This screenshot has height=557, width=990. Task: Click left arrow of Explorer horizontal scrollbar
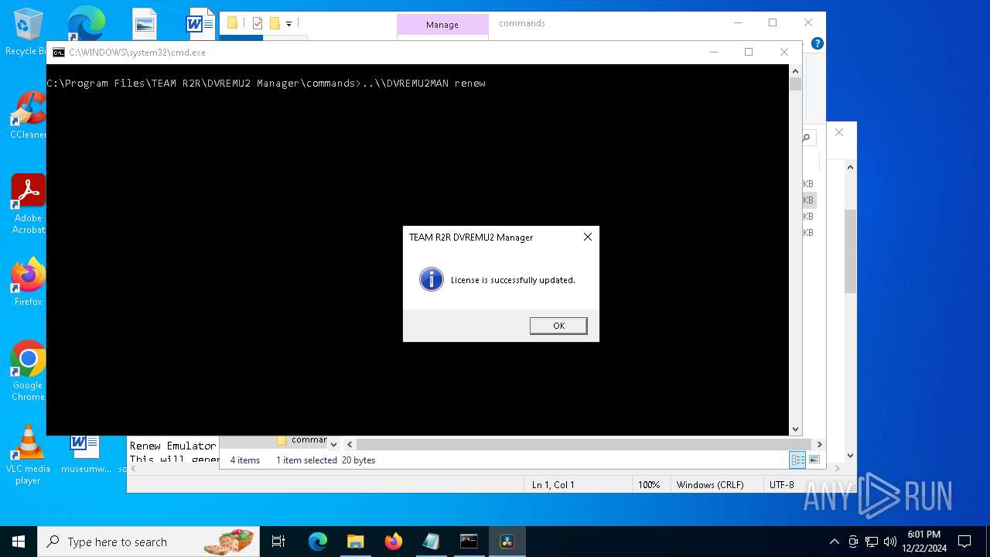click(350, 444)
